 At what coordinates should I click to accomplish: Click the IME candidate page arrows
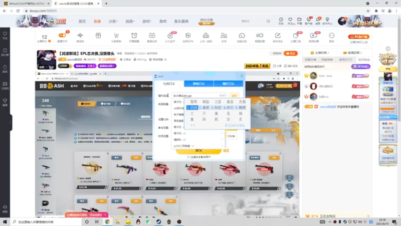(192, 125)
